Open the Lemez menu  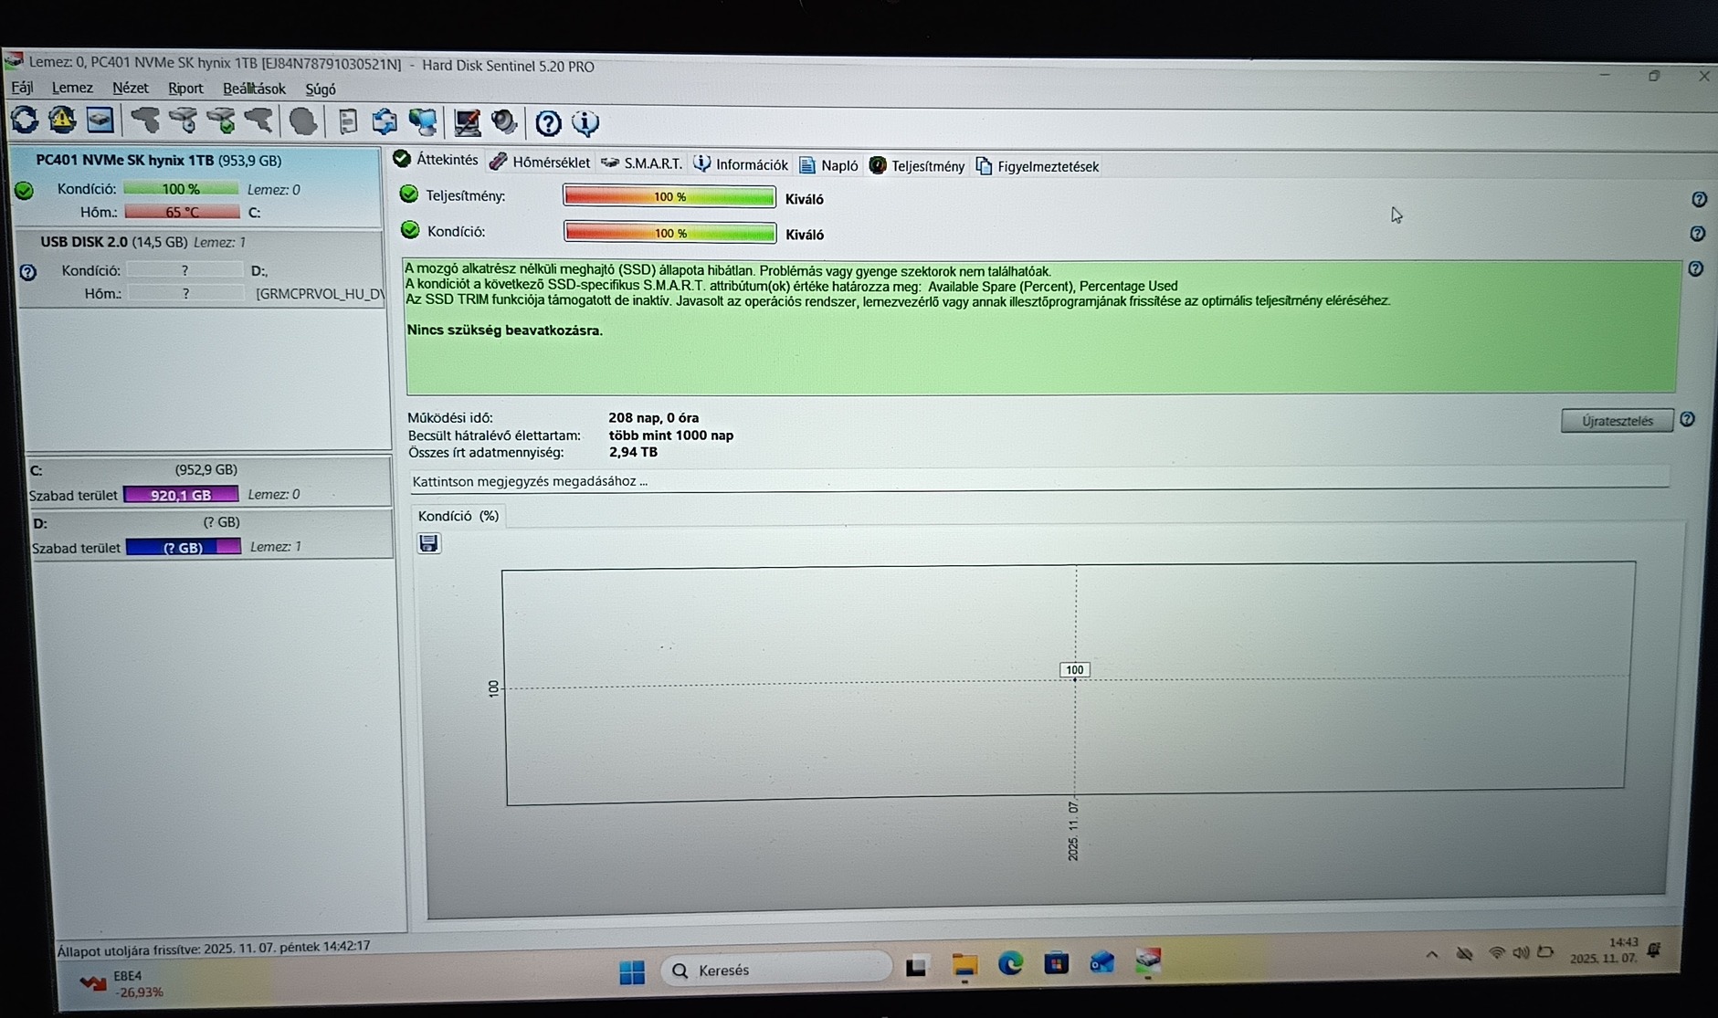coord(72,88)
